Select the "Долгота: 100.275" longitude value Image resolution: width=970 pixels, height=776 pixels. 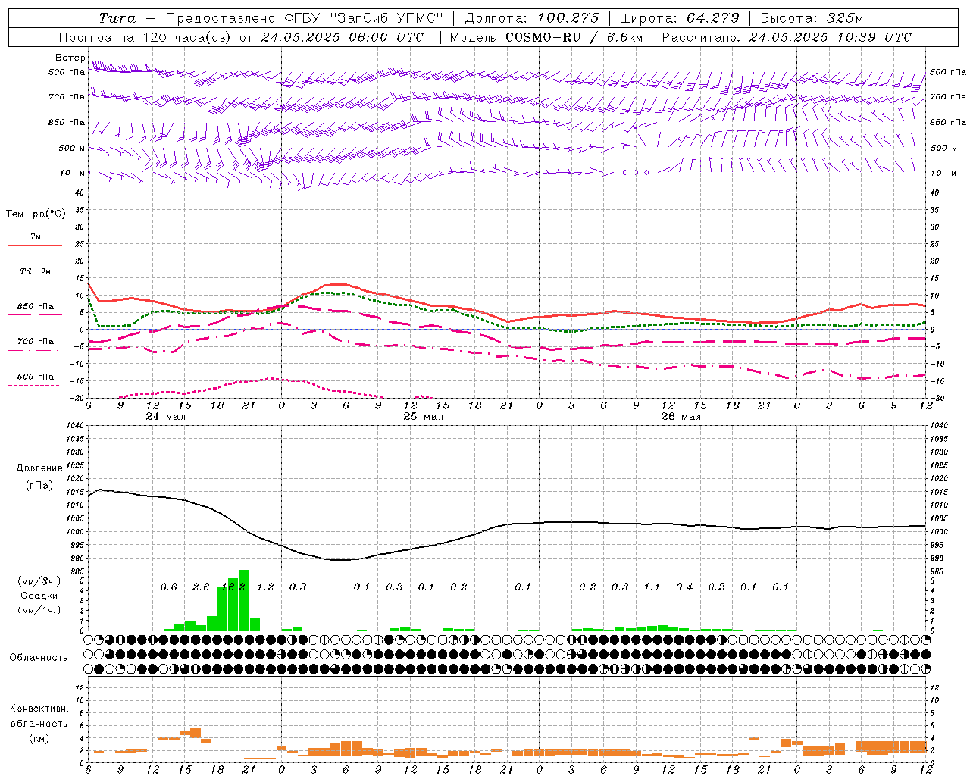531,18
